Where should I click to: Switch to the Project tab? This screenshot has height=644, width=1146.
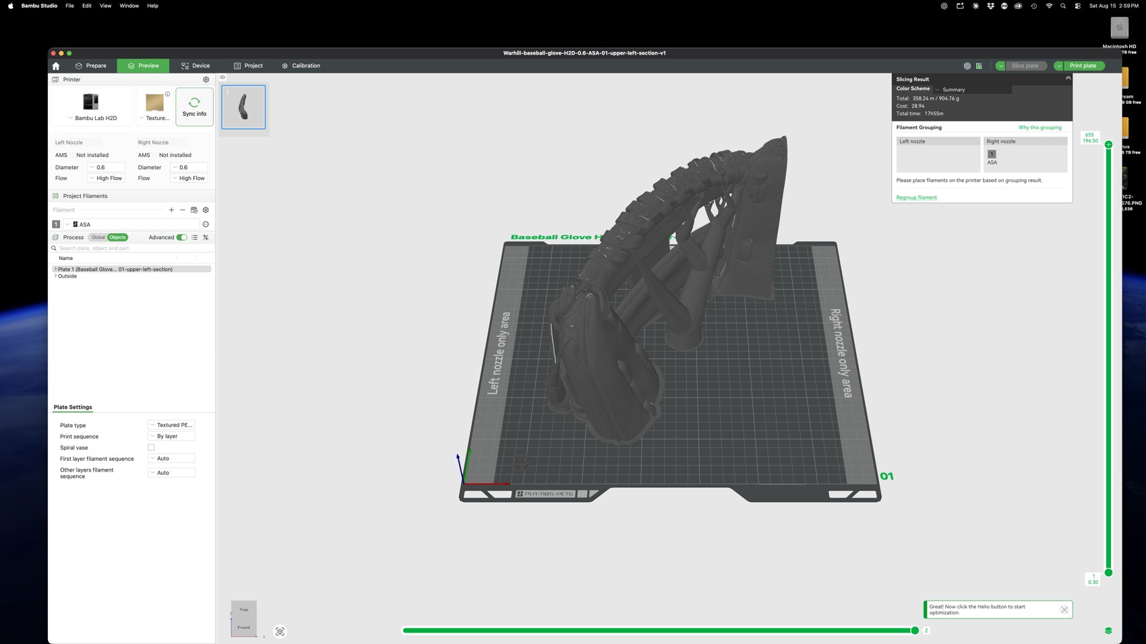click(248, 66)
